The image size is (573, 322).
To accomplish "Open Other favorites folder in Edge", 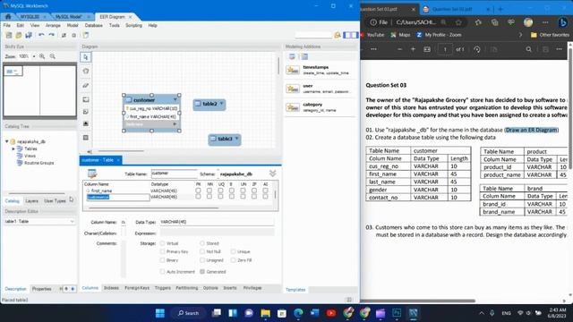I will [x=550, y=35].
